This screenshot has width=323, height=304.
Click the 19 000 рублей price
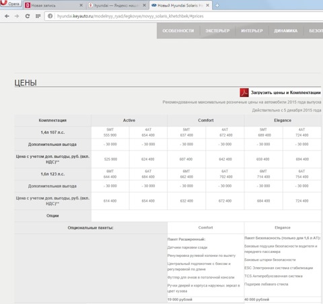point(180,299)
